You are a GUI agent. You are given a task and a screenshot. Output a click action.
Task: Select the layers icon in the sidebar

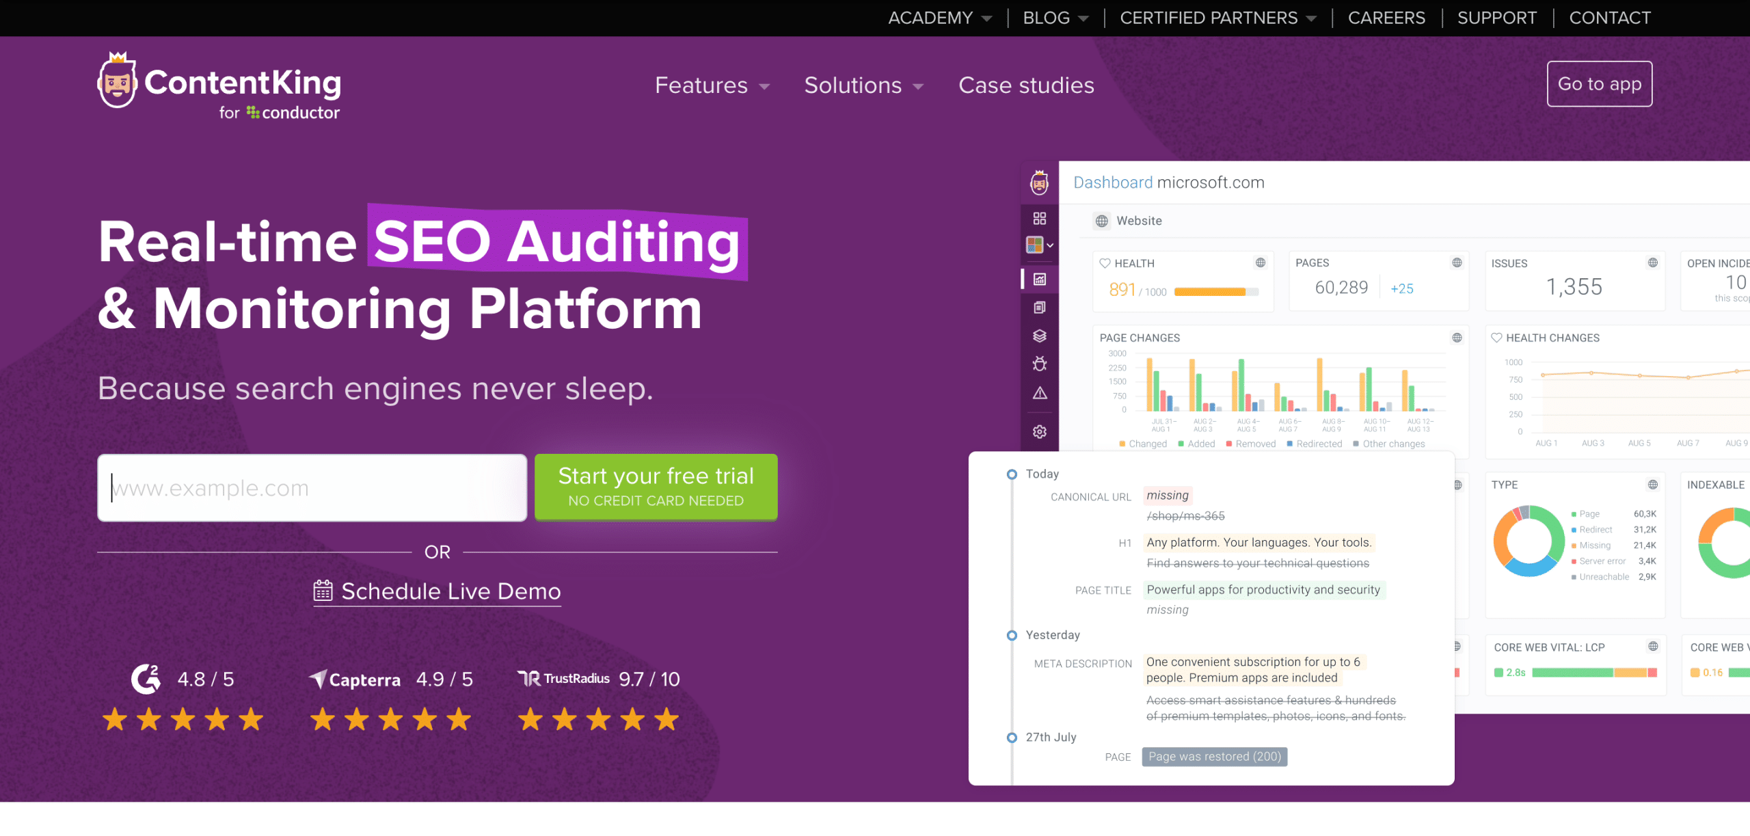1040,336
